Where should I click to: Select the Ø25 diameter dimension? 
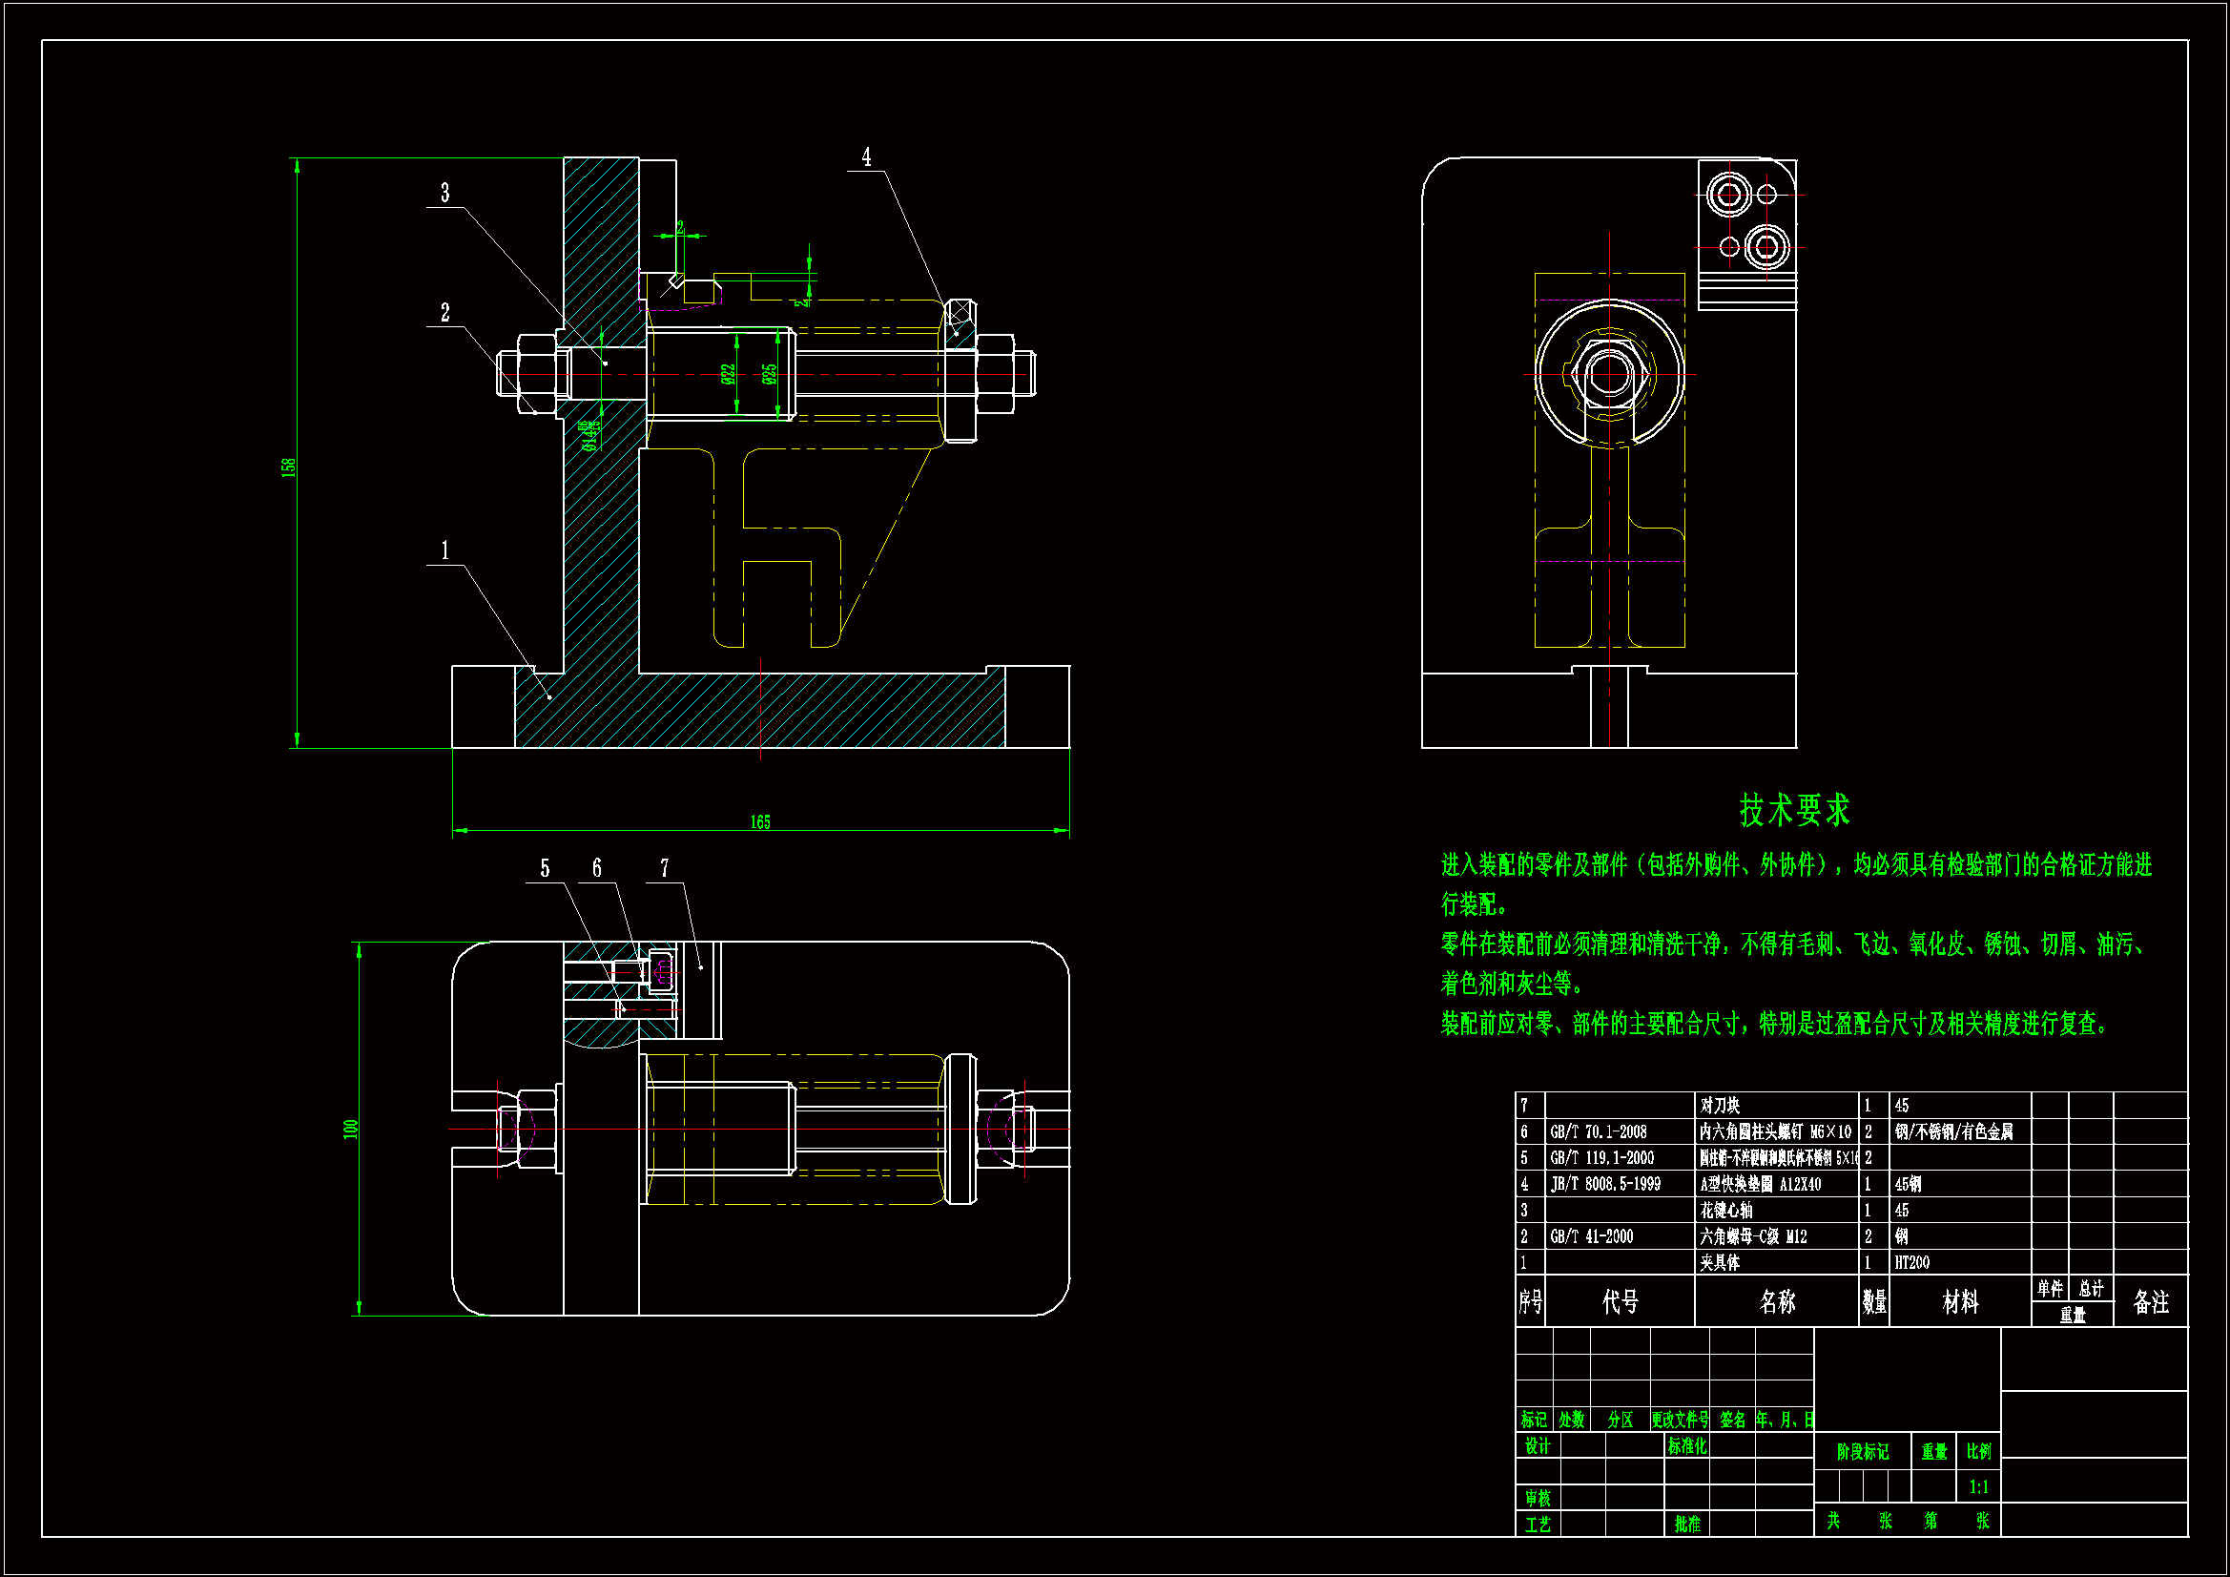[x=768, y=374]
